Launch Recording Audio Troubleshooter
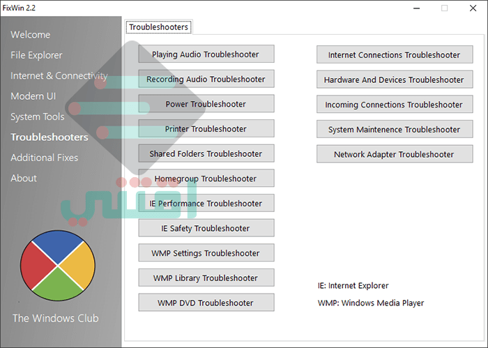Viewport: 488px width, 348px height. [x=206, y=79]
